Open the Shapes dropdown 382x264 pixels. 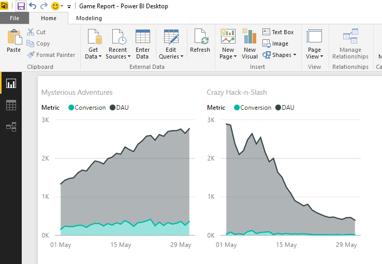tap(280, 55)
